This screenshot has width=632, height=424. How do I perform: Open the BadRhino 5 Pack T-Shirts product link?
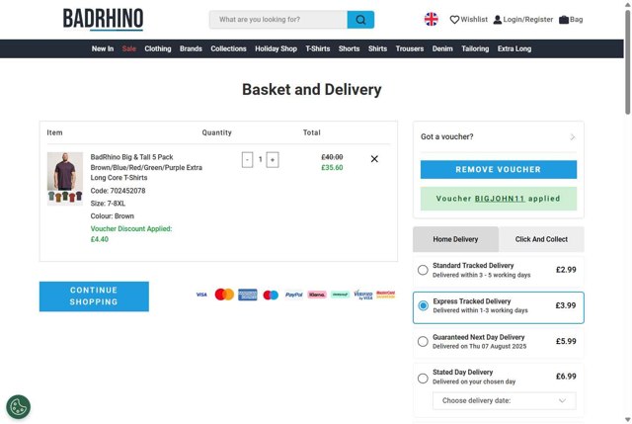(x=146, y=167)
